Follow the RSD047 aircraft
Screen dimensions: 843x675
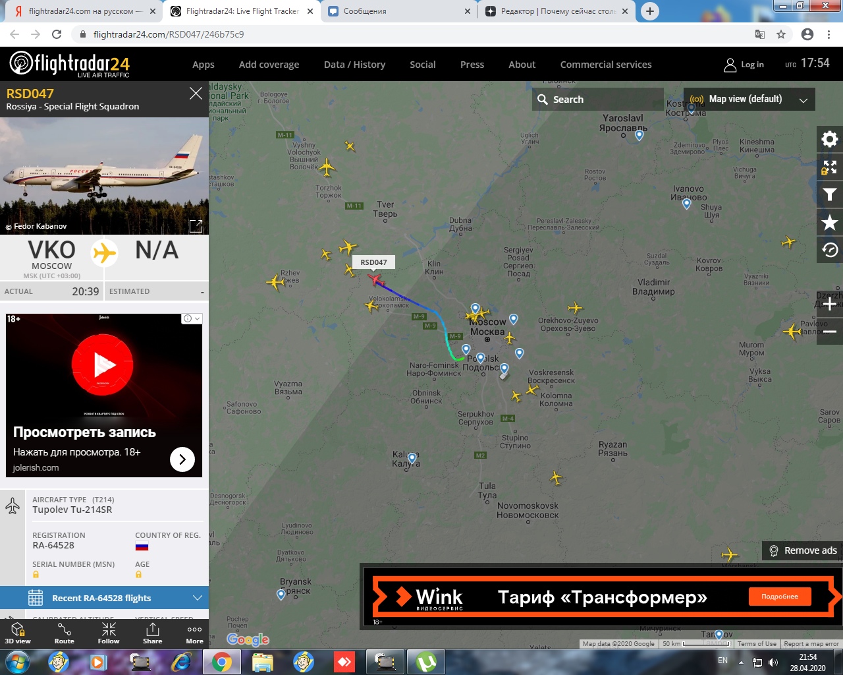109,633
